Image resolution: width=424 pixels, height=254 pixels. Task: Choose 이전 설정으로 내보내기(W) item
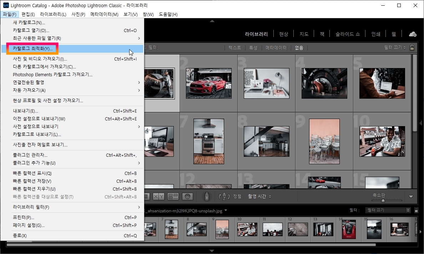tap(72, 119)
